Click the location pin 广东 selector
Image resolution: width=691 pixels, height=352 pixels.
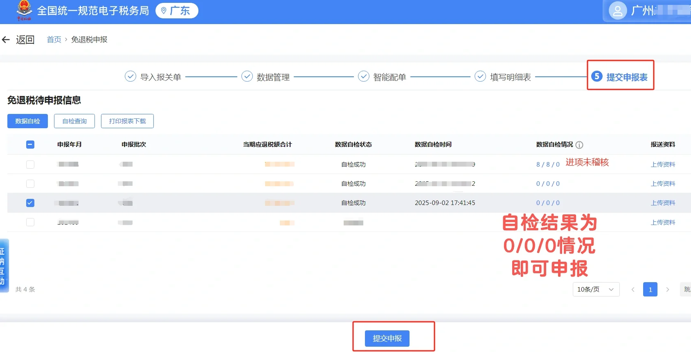tap(177, 11)
